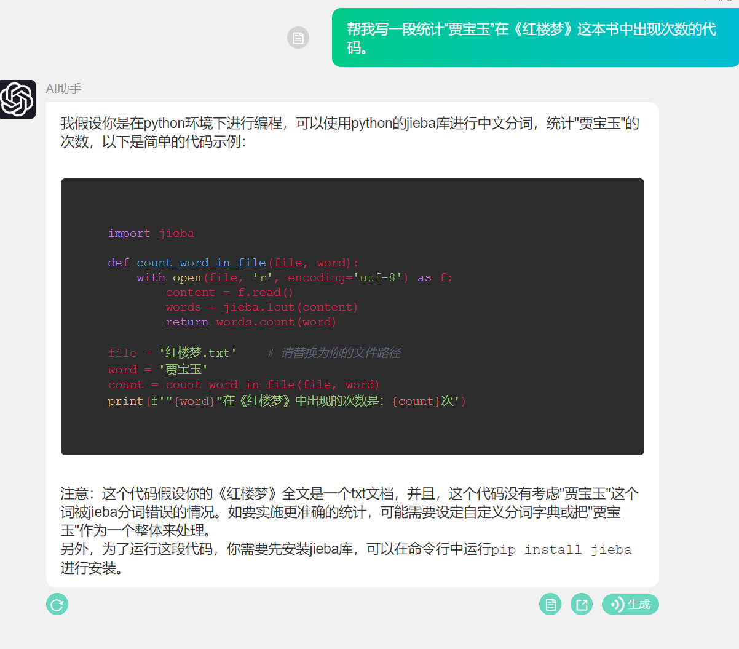This screenshot has height=649, width=739.
Task: Click the 'with open' line in code
Action: pyautogui.click(x=294, y=277)
